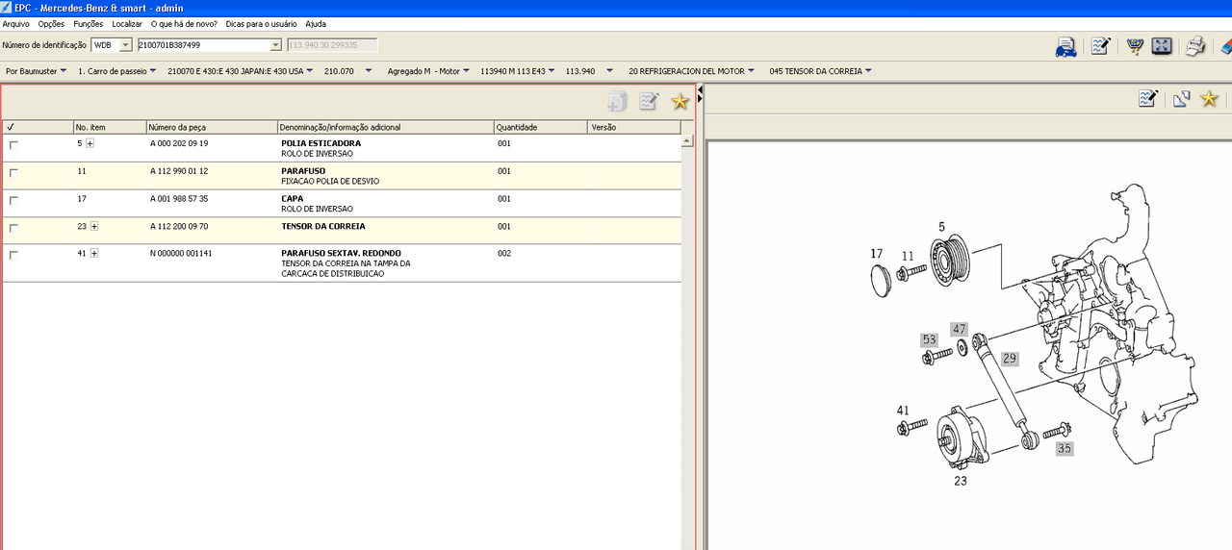Click the parts list scrollbar up arrow
1232x550 pixels.
tap(687, 140)
